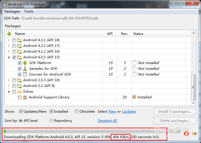Click the scroll down arrow of packages list
Viewport: 201px width, 143px height.
coord(194,103)
